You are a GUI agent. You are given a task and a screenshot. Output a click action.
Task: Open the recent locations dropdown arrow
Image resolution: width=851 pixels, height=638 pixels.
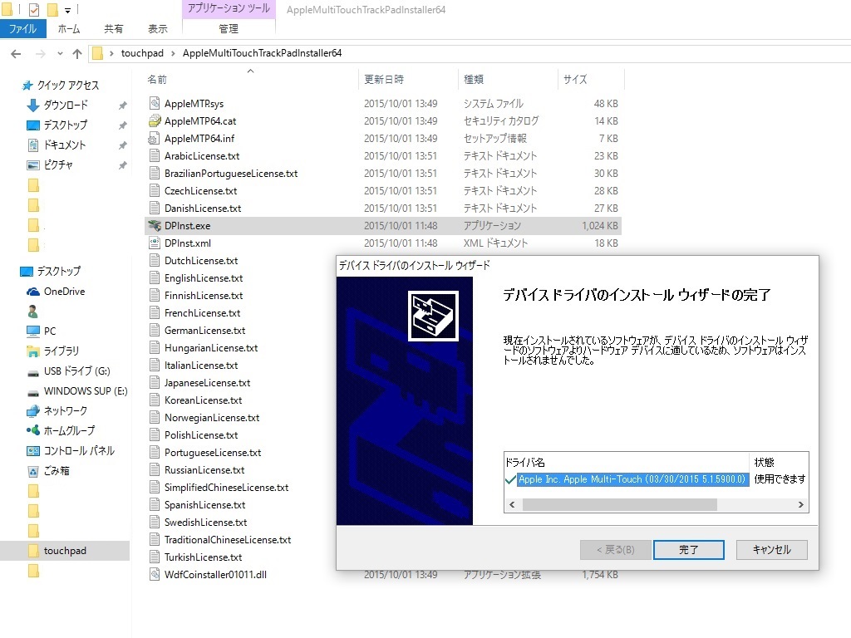click(x=60, y=53)
